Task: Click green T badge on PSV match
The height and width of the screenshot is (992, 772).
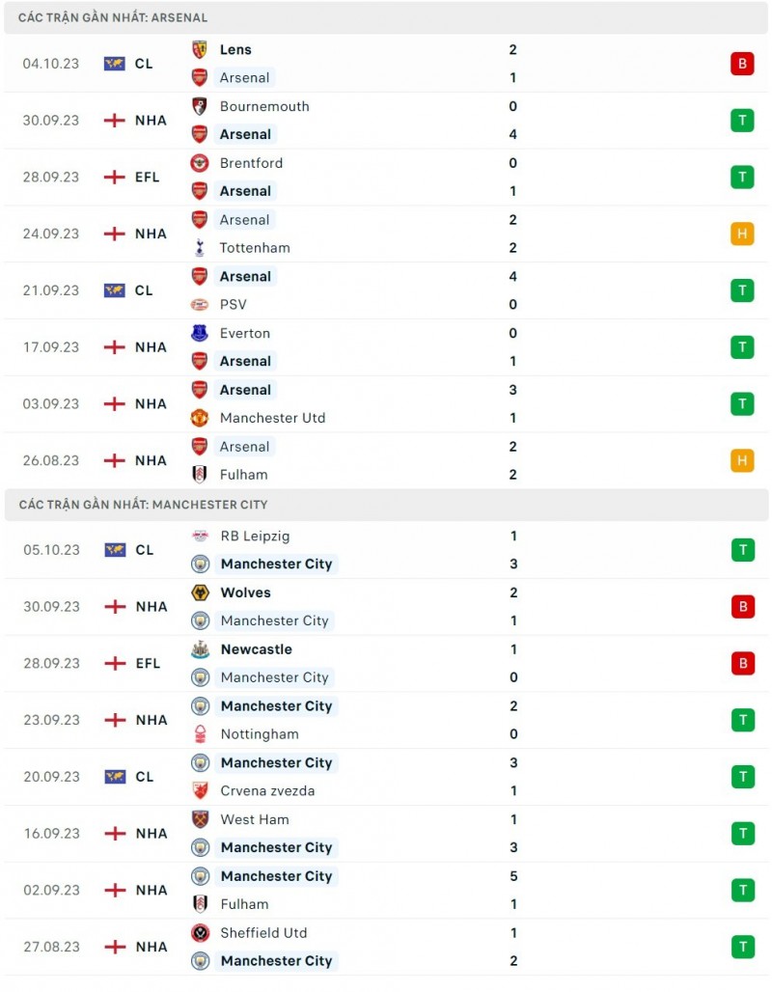Action: (742, 290)
